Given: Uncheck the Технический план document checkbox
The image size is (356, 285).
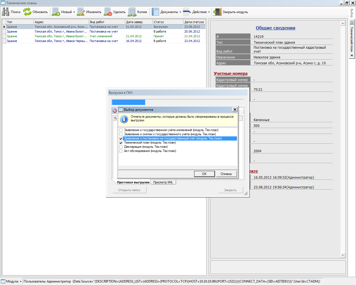Looking at the screenshot, I should coord(121,142).
